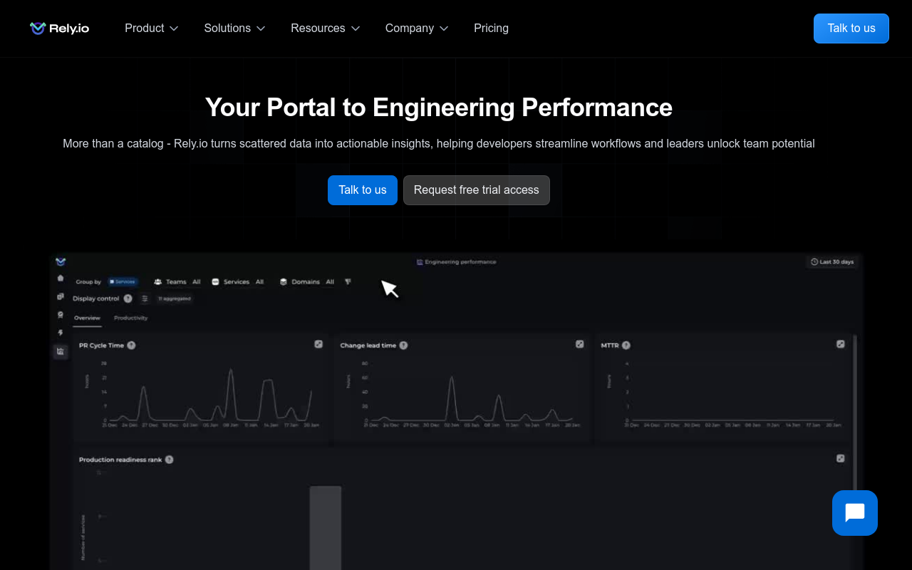Click PR Cycle Time help icon

tap(131, 346)
